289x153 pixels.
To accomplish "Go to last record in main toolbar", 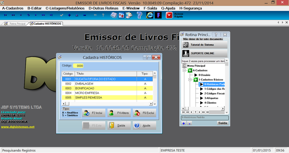I will pos(51,15).
